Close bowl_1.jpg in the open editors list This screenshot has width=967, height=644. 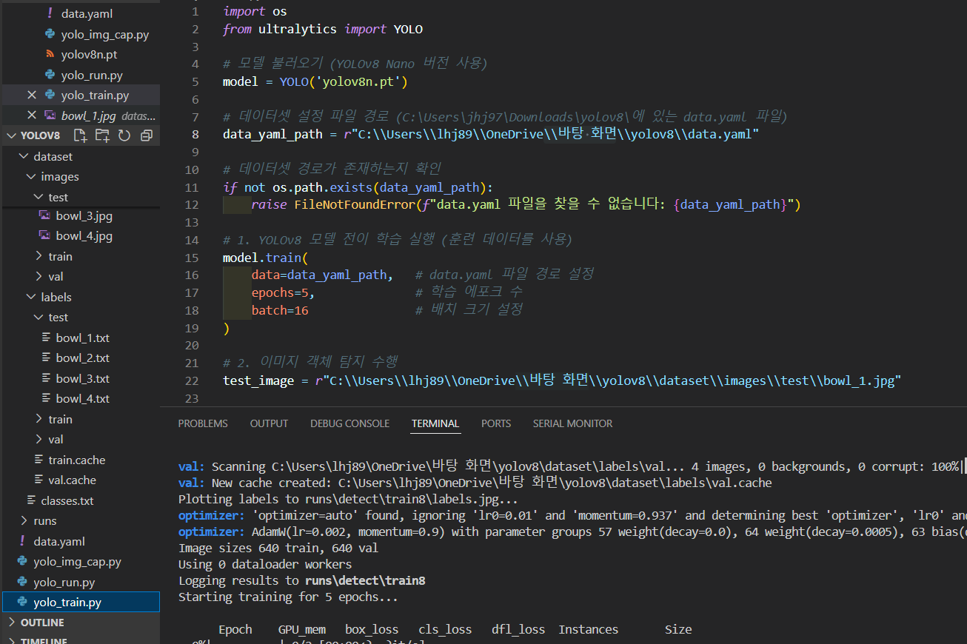coord(32,115)
